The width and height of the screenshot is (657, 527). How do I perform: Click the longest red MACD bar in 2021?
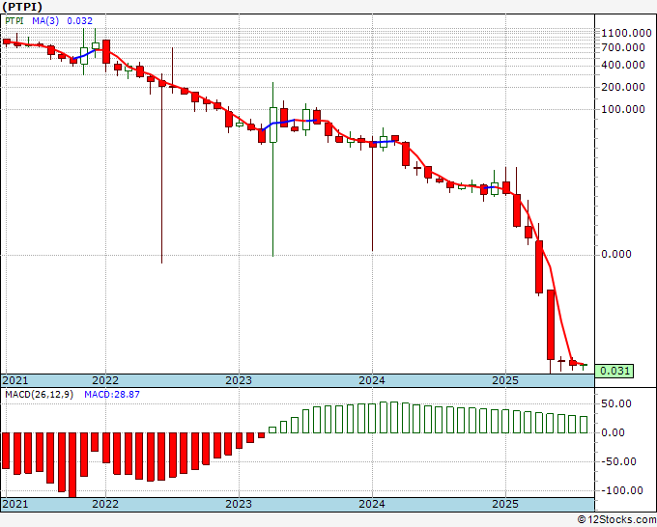[x=72, y=464]
